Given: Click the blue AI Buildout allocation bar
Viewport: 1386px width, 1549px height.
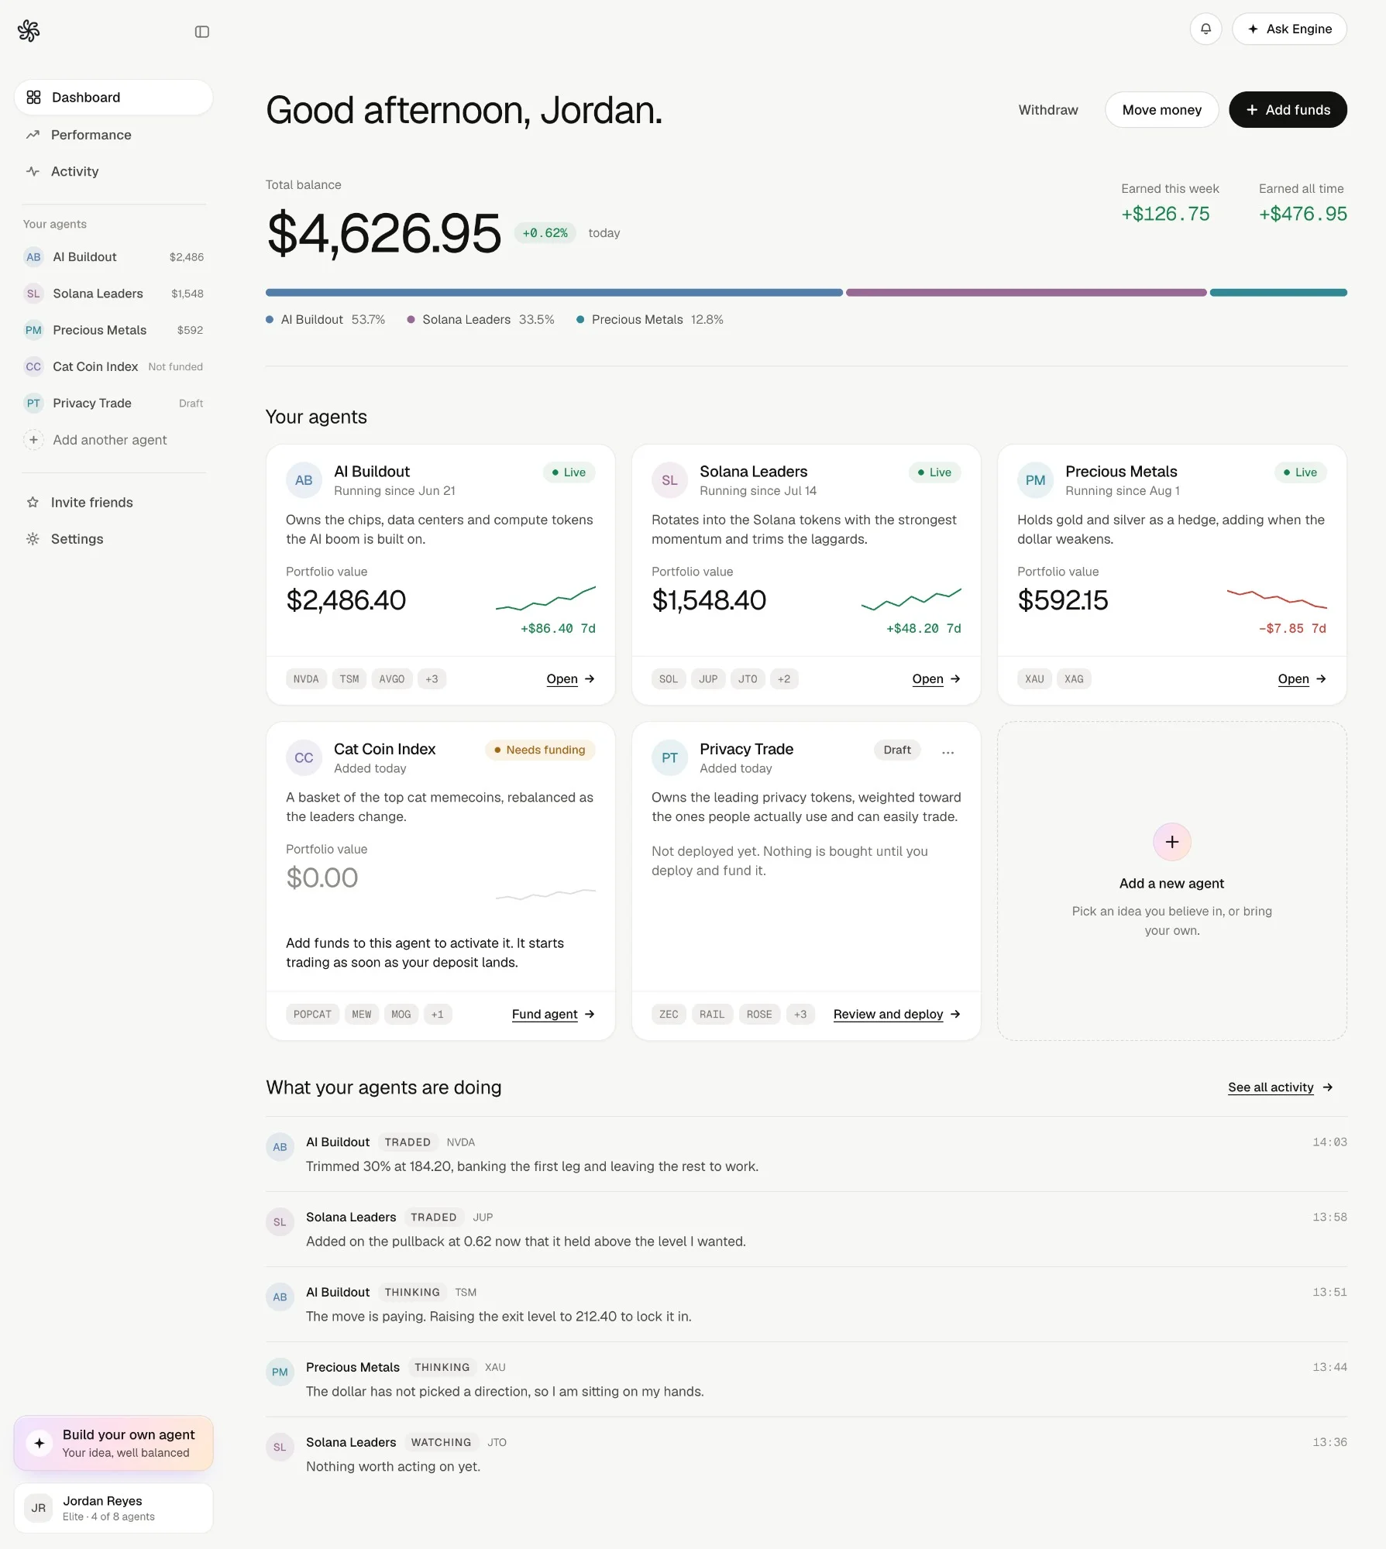Looking at the screenshot, I should (x=554, y=293).
